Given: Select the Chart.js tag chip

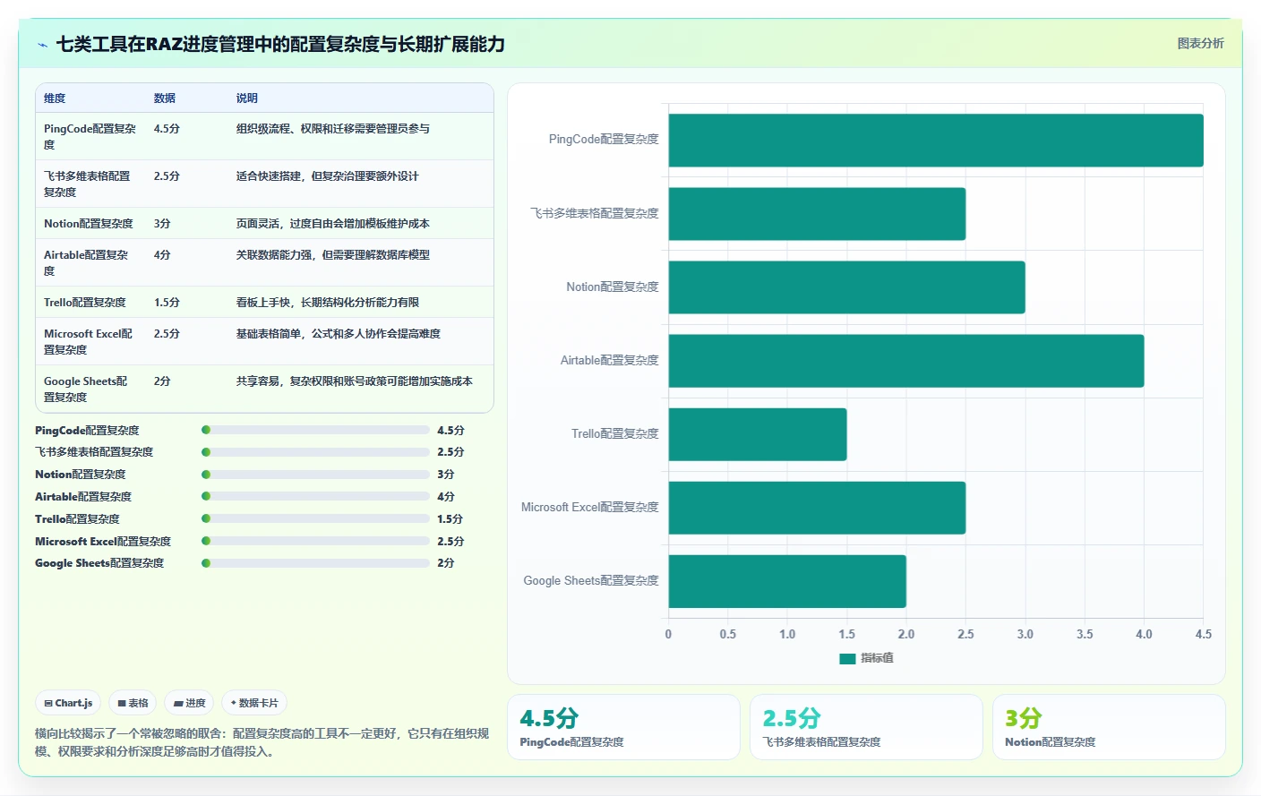Looking at the screenshot, I should point(68,703).
